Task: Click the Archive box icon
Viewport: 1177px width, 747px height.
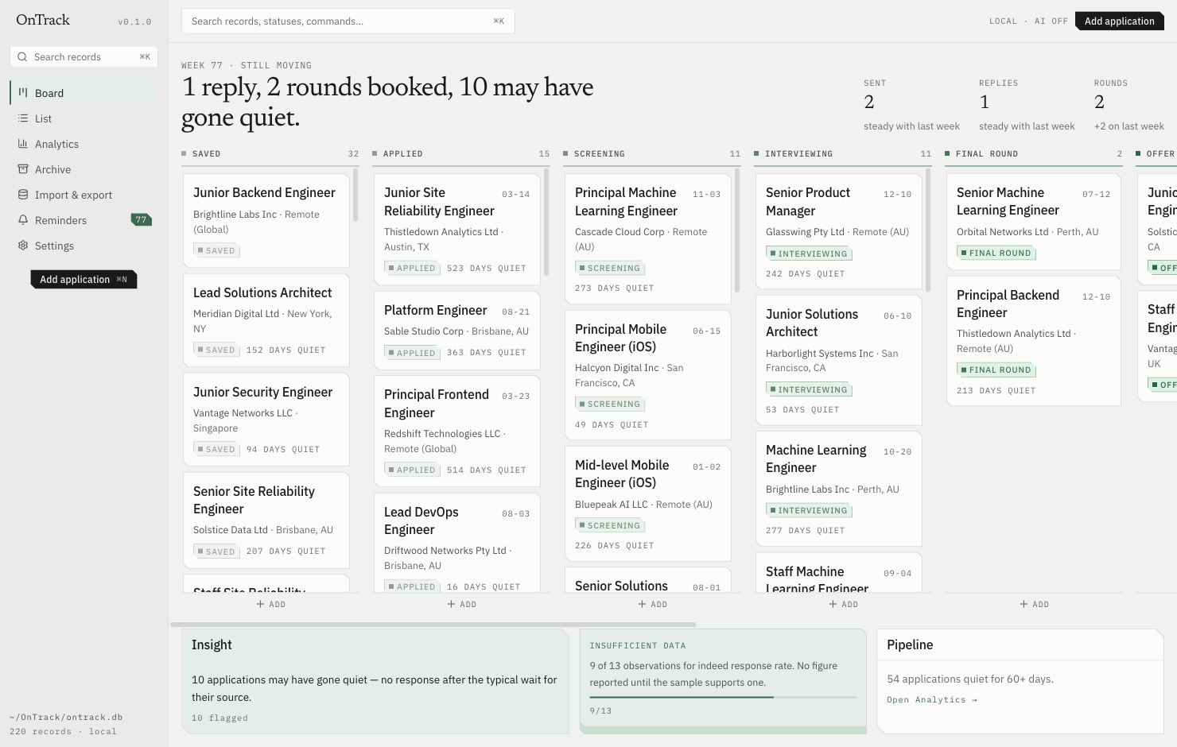Action: [23, 169]
